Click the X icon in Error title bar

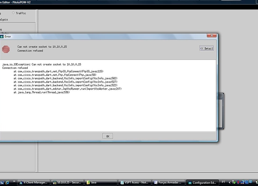coord(1,36)
